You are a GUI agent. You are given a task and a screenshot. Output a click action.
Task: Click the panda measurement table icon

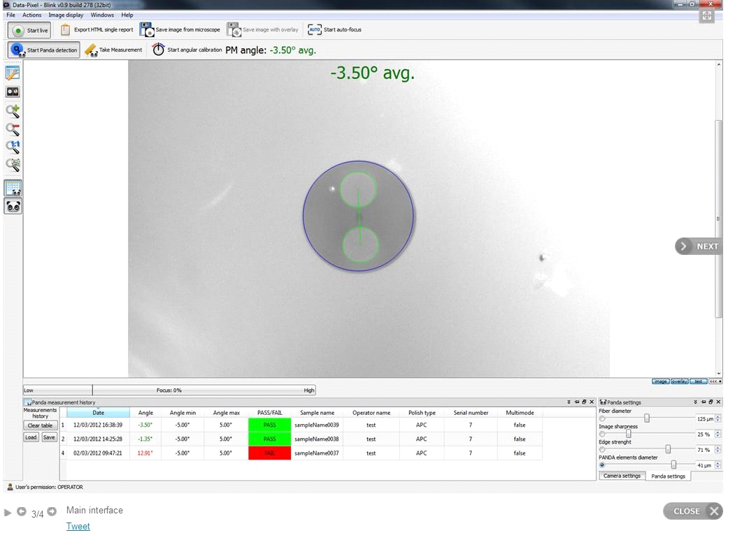coord(13,188)
